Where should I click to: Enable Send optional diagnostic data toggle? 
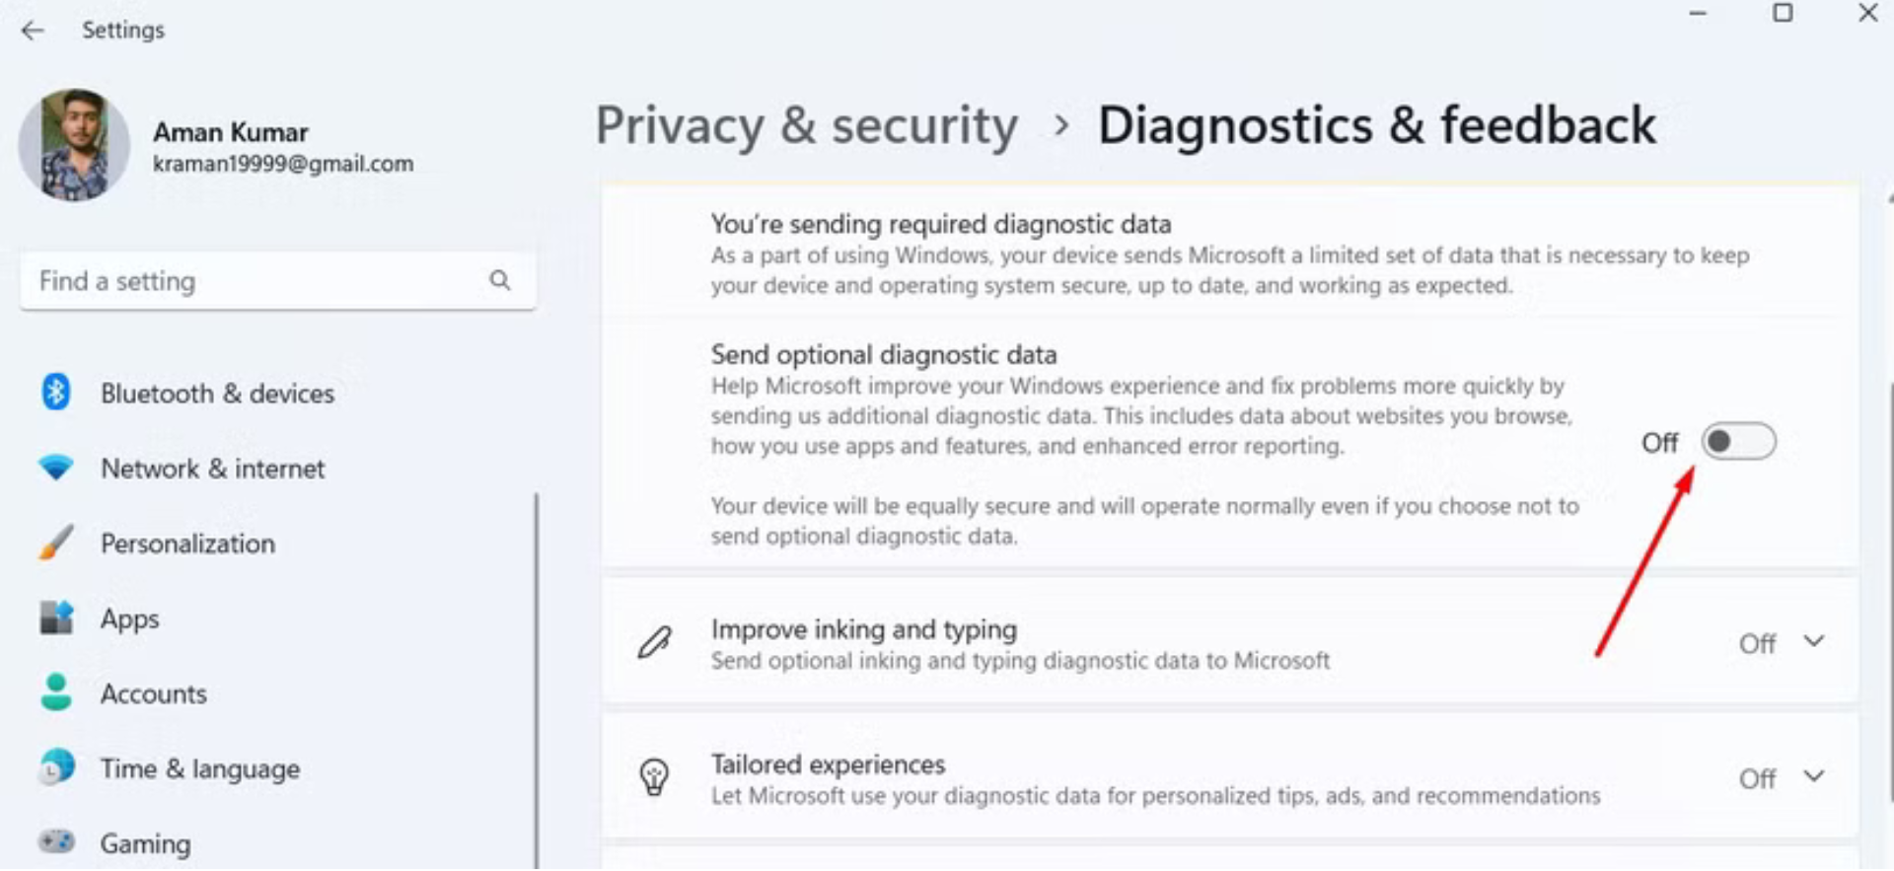1738,442
